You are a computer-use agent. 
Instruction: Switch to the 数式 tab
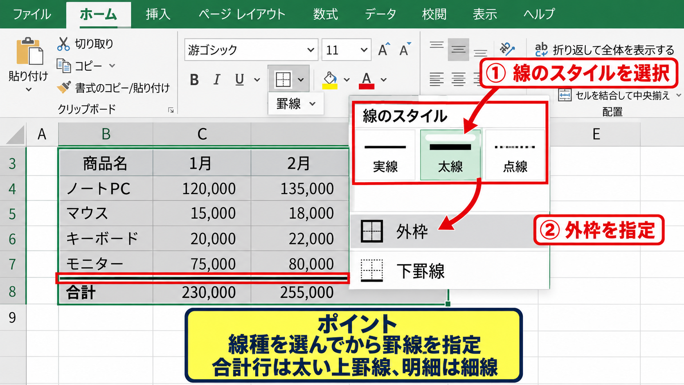[326, 14]
